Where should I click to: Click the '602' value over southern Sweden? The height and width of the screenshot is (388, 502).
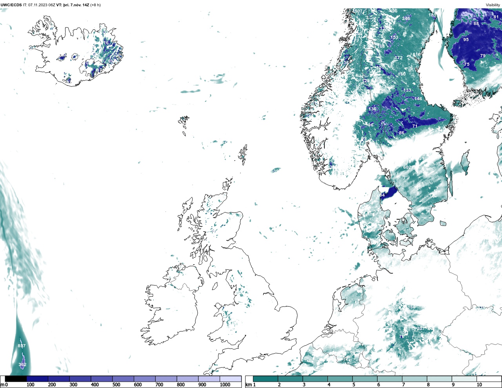point(407,167)
